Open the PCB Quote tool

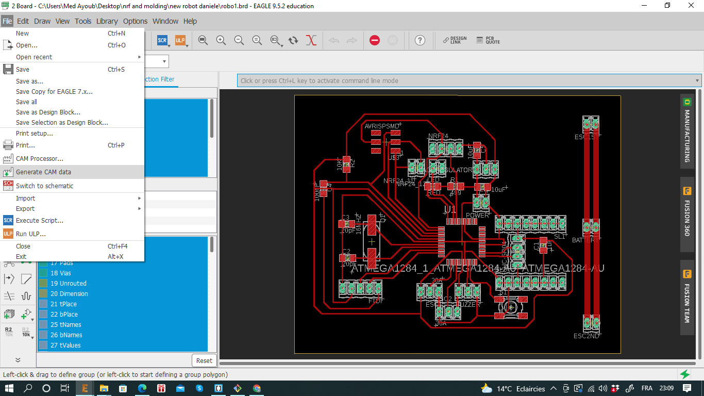tap(488, 40)
